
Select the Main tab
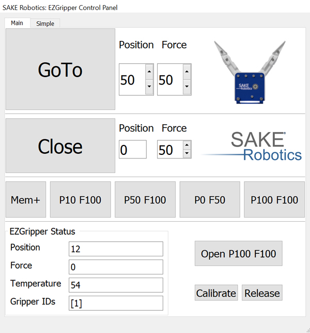(x=17, y=23)
